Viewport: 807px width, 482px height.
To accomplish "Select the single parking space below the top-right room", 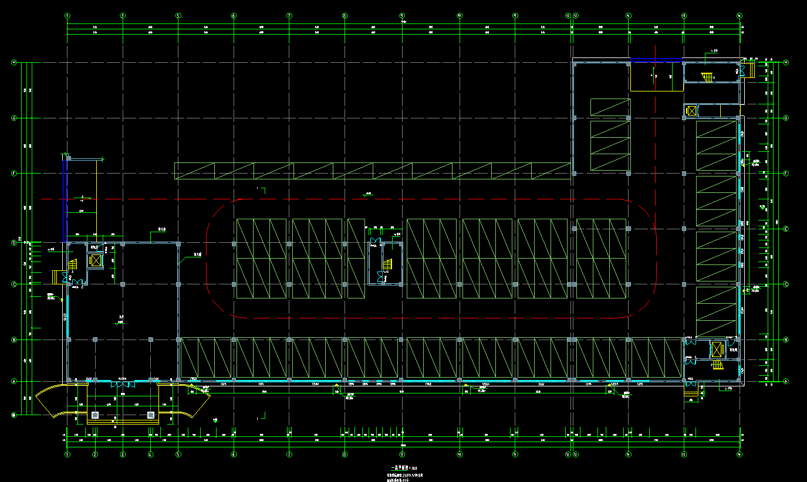I will click(610, 107).
